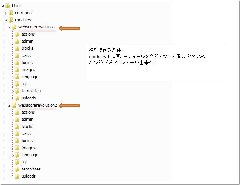This screenshot has height=185, width=240.
Task: Click sql folder icon under webscorerevolution2
Action: point(17,162)
